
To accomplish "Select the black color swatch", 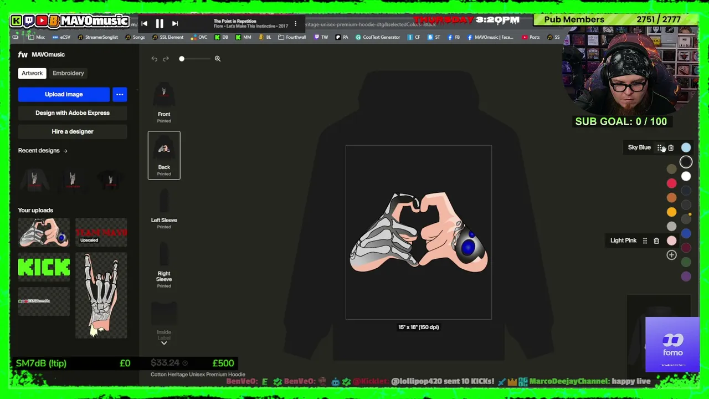I will click(x=686, y=162).
